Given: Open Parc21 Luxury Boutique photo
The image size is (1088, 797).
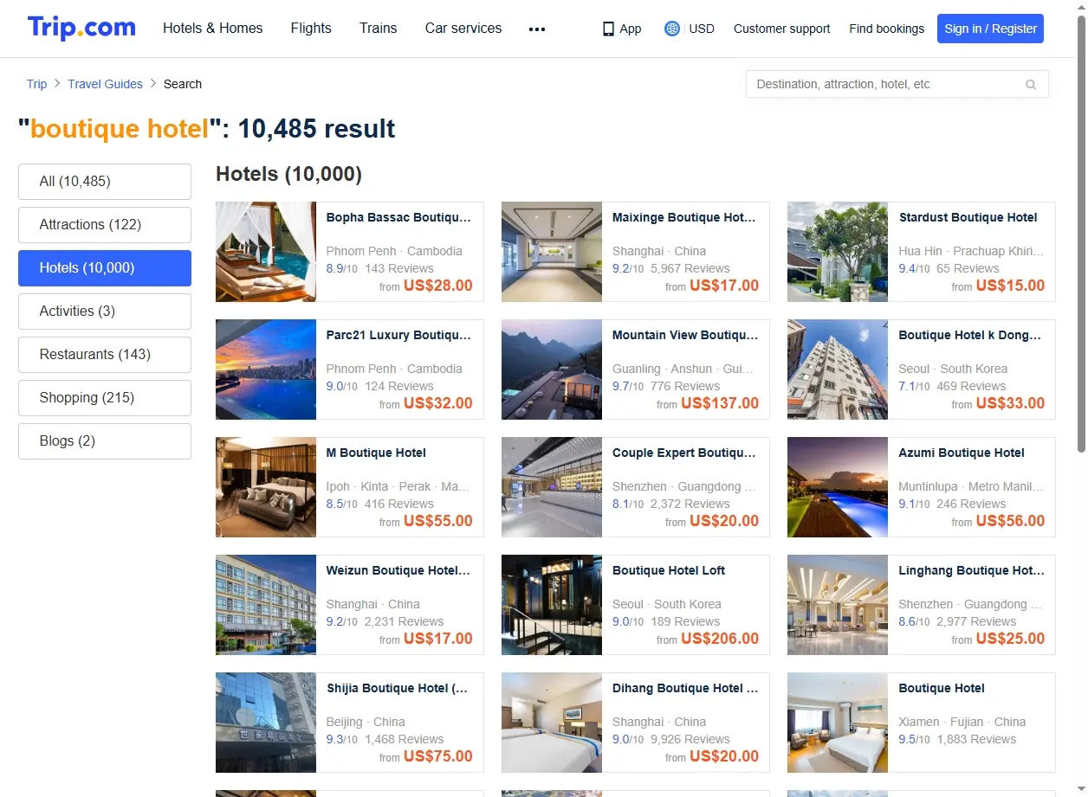Looking at the screenshot, I should pyautogui.click(x=266, y=370).
